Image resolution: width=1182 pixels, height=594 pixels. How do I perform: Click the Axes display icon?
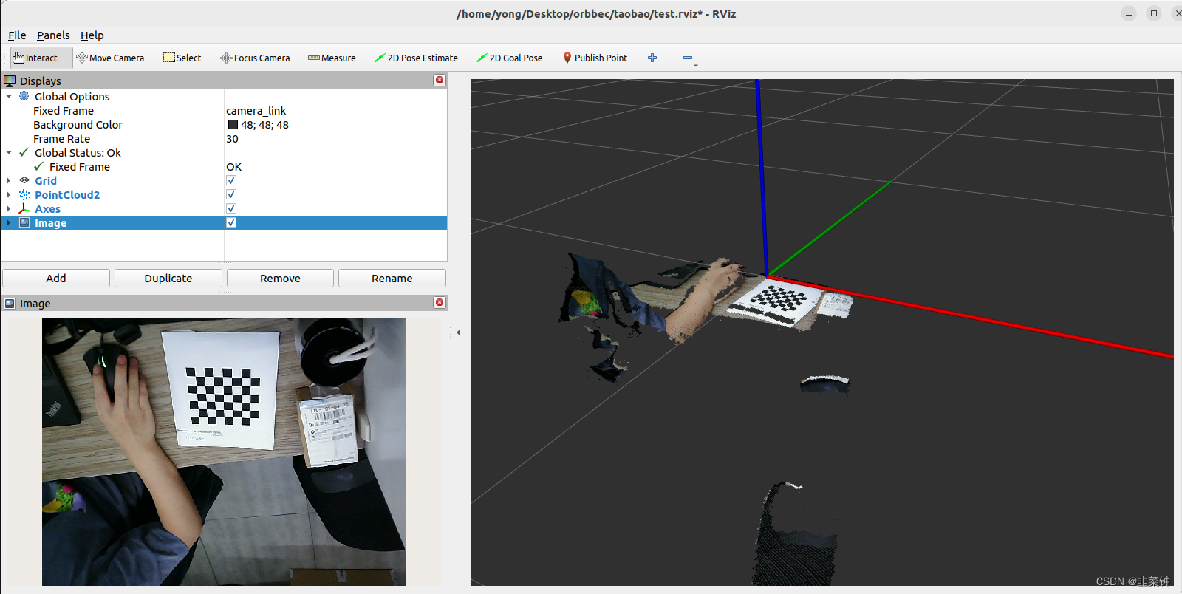coord(24,208)
